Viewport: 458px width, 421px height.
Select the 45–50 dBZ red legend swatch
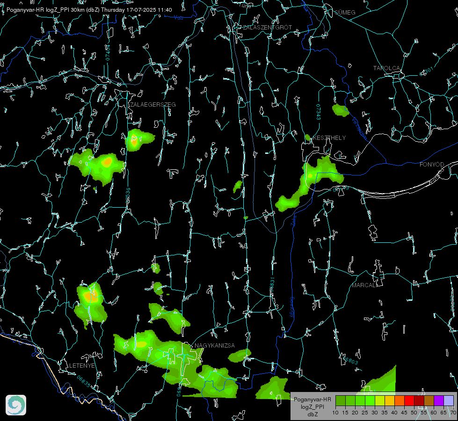(409, 400)
